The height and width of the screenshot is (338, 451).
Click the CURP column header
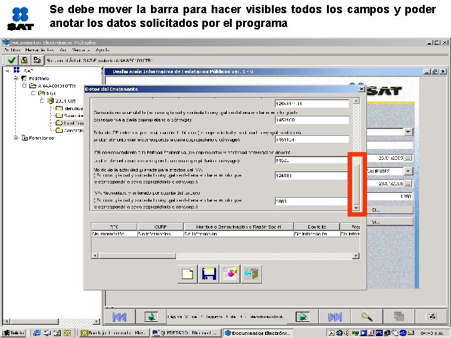click(160, 227)
